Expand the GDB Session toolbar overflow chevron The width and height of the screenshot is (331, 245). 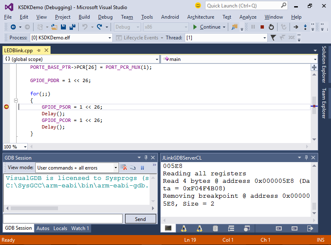click(155, 165)
